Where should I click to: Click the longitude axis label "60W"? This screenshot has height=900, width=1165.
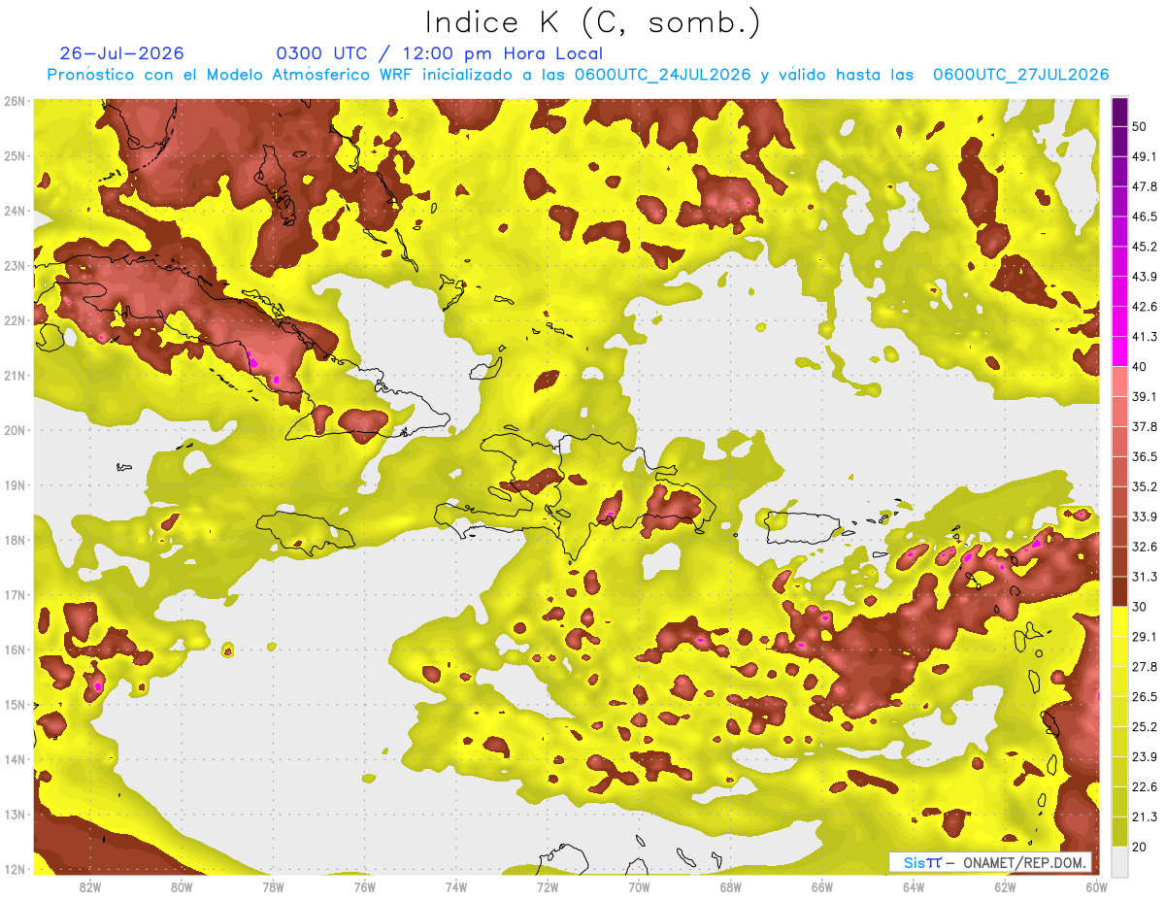pos(1097,886)
